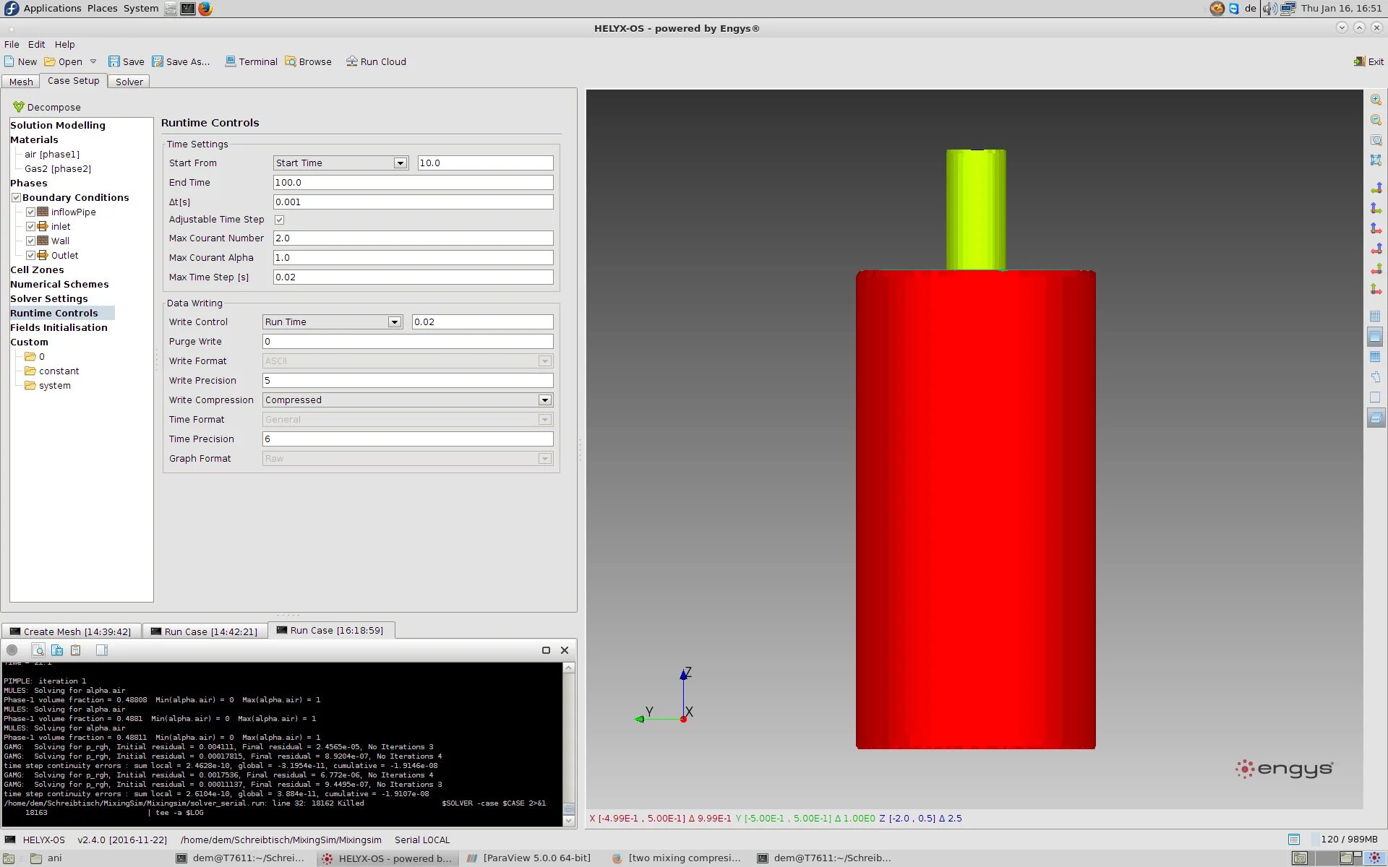The width and height of the screenshot is (1388, 867).
Task: Toggle the Adjustable Time Step checkbox
Action: coord(279,220)
